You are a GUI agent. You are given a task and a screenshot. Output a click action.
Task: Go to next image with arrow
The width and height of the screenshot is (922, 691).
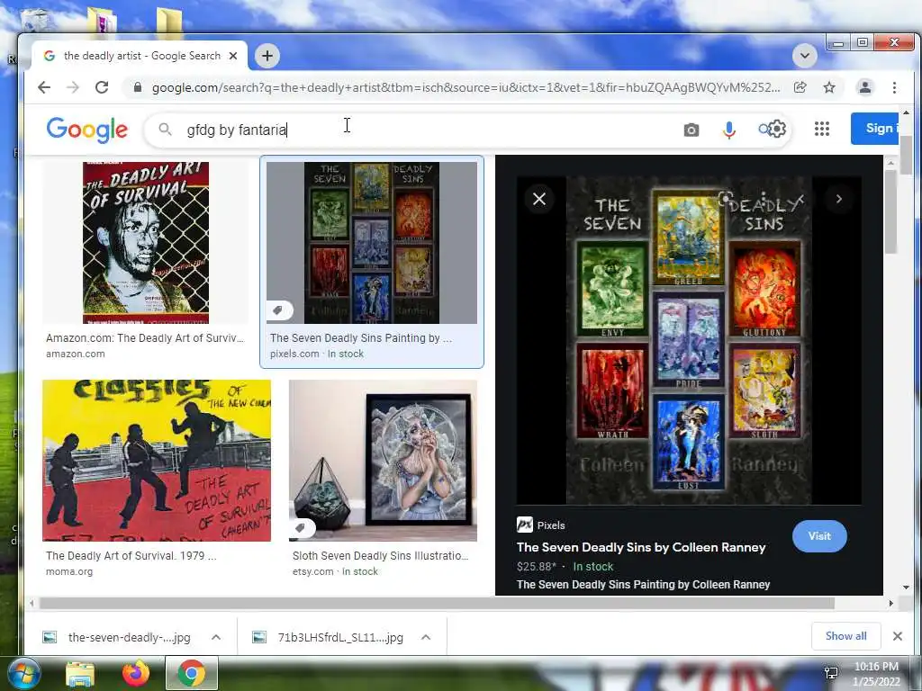click(839, 199)
